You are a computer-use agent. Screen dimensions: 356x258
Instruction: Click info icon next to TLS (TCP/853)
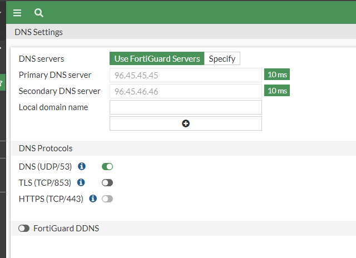pyautogui.click(x=81, y=182)
